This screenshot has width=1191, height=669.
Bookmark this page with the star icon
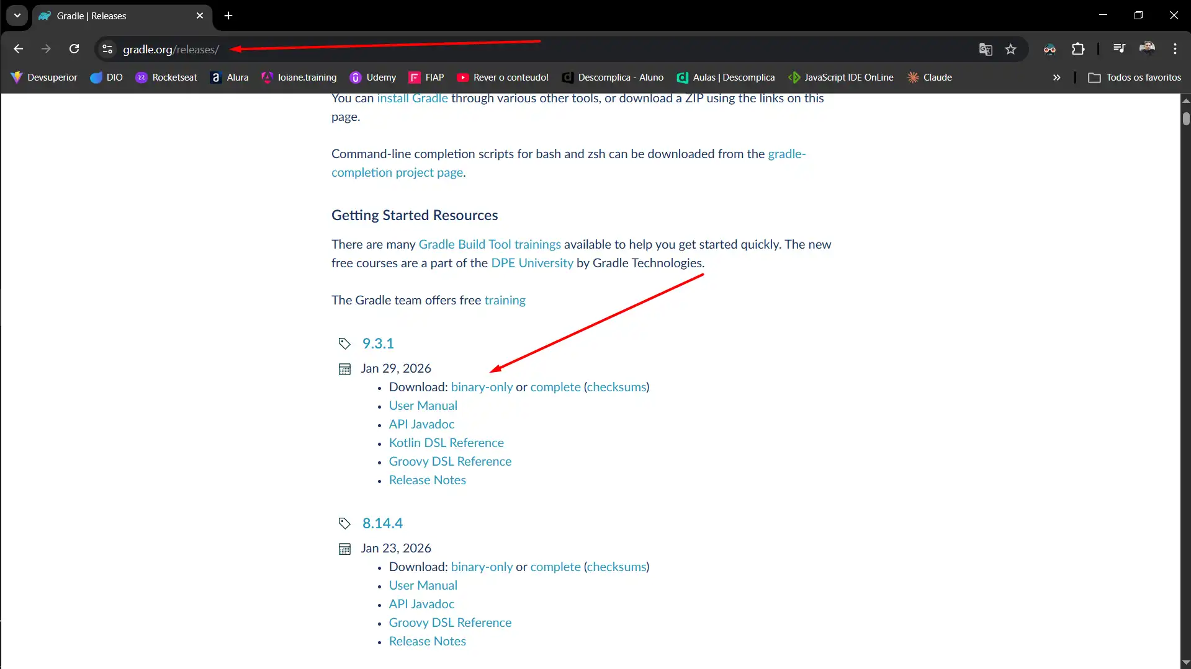(x=1010, y=49)
